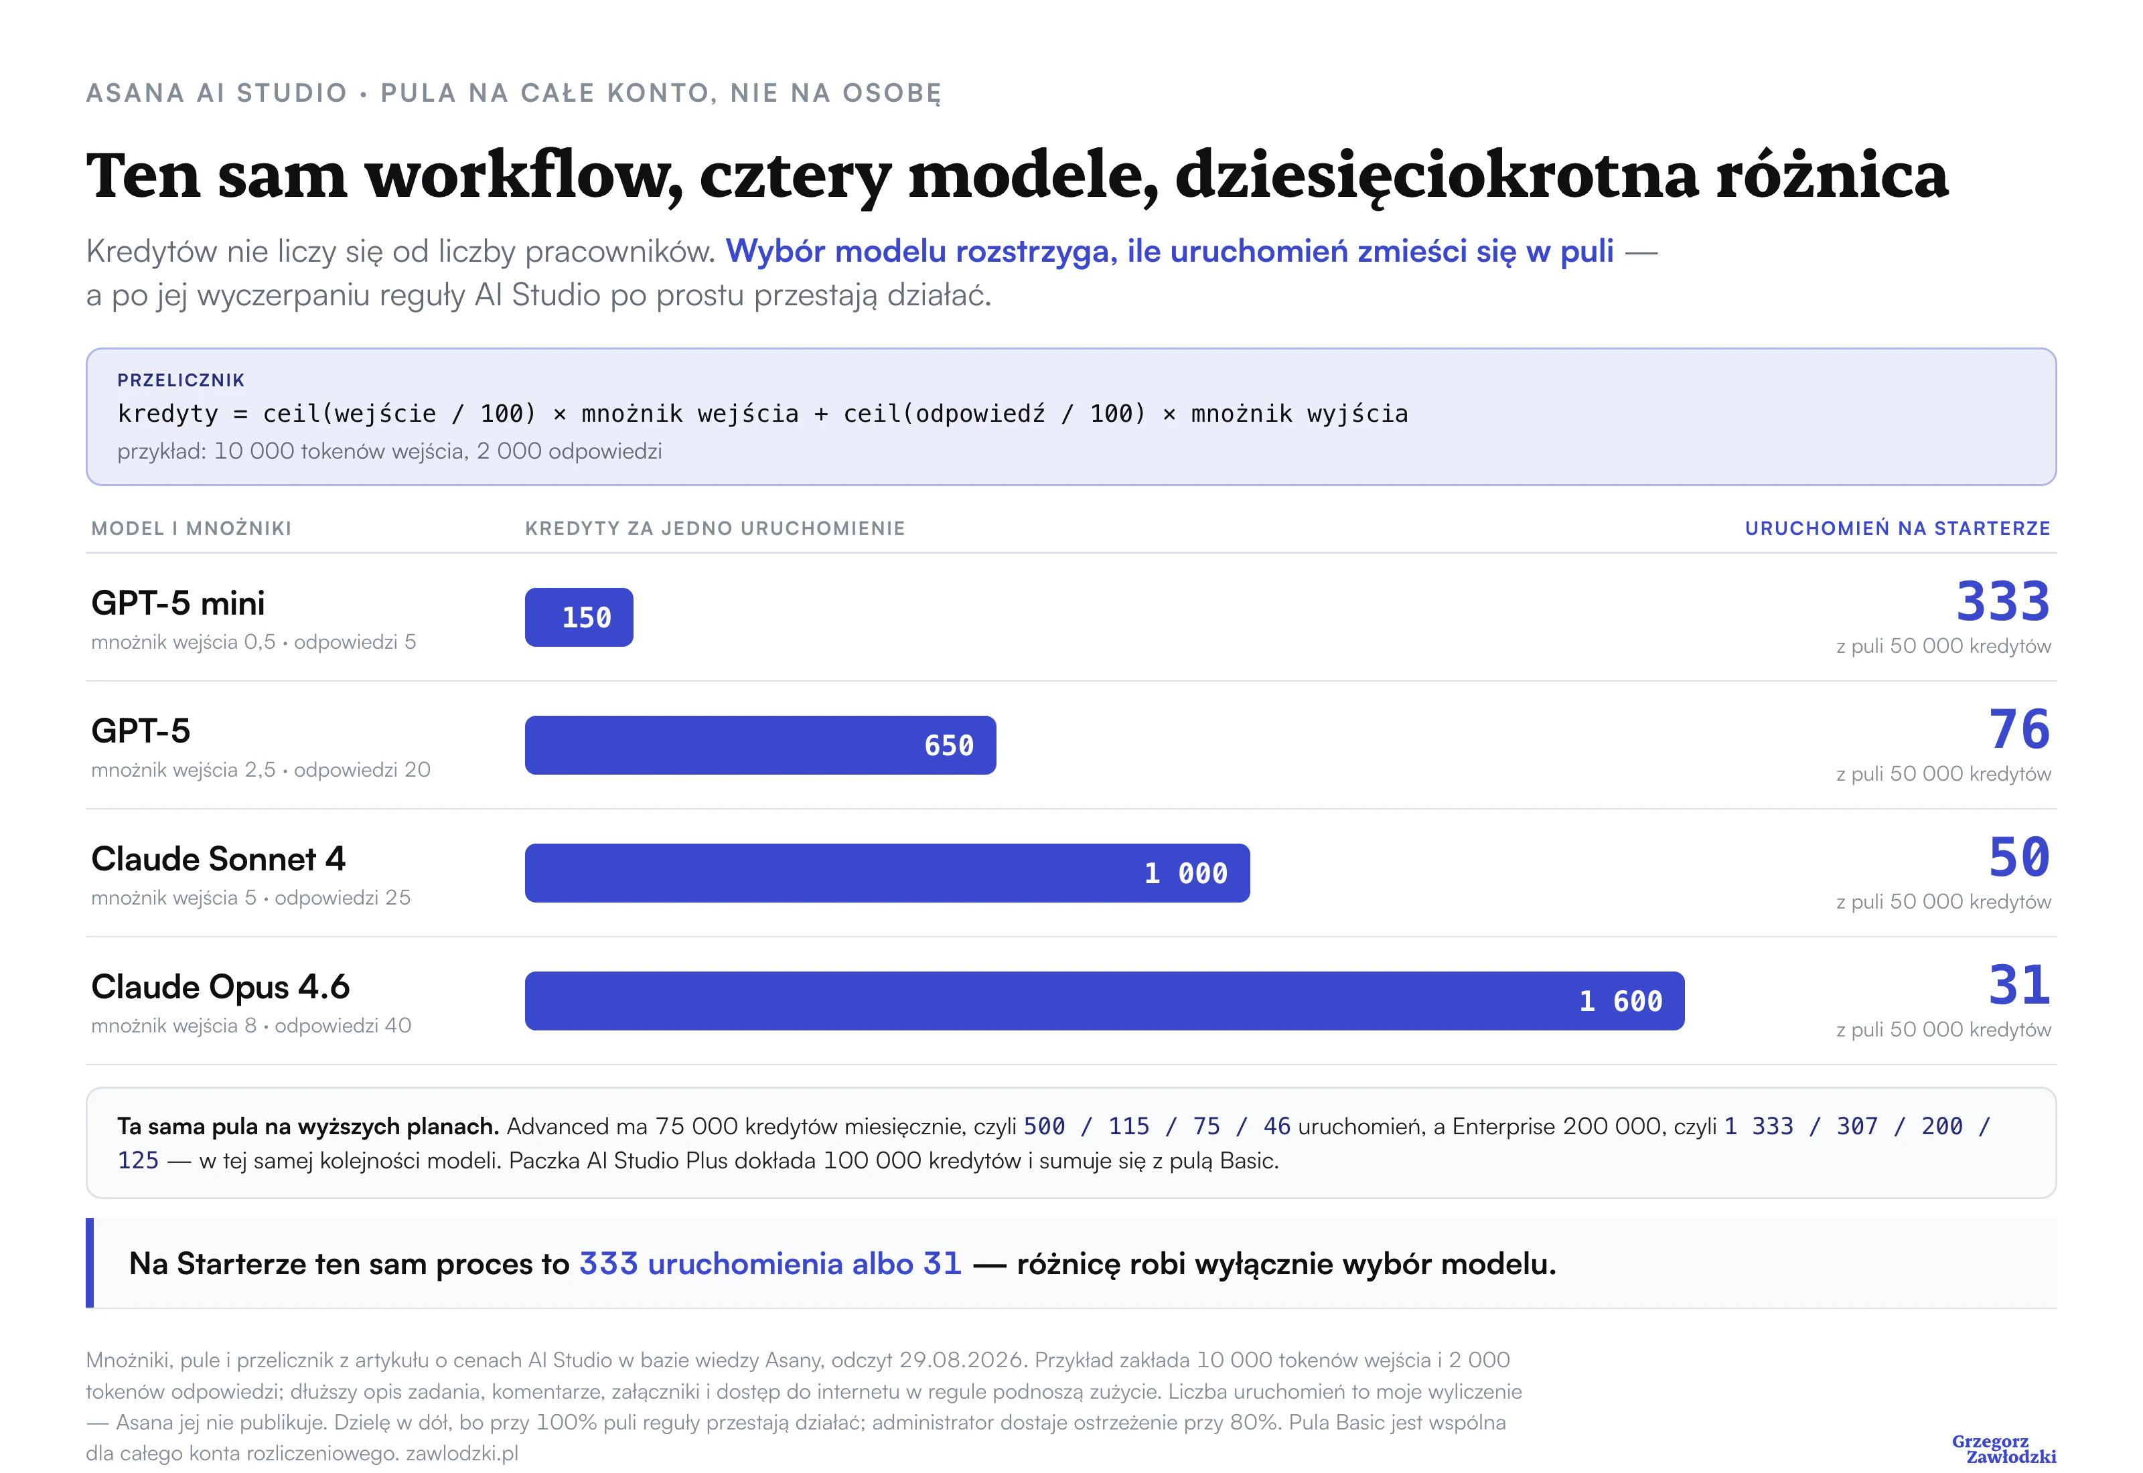Click 'z puli 50 000 kredytów' under 333
The width and height of the screenshot is (2143, 1473).
pyautogui.click(x=1943, y=646)
